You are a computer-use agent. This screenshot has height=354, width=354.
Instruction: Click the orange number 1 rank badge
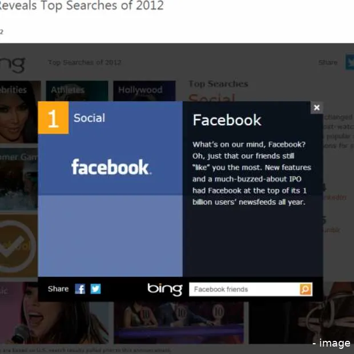53,118
